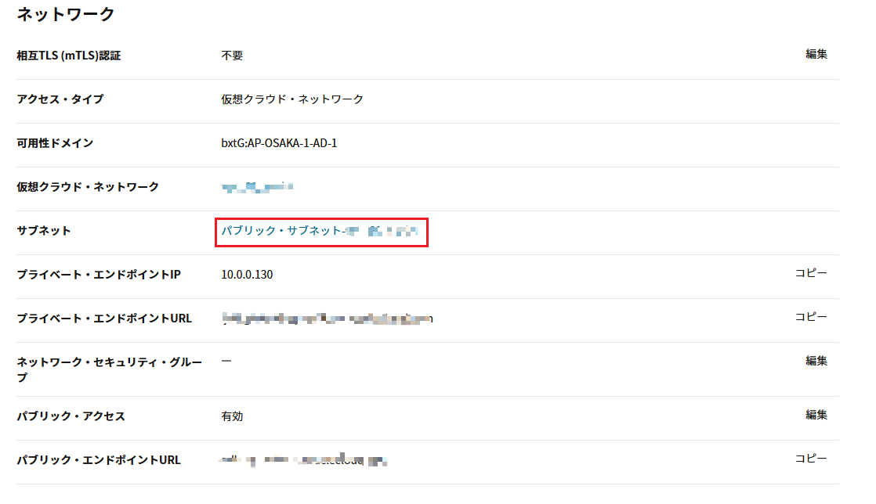This screenshot has height=504, width=876.
Task: Click the 有効 public access value
Action: tap(232, 416)
